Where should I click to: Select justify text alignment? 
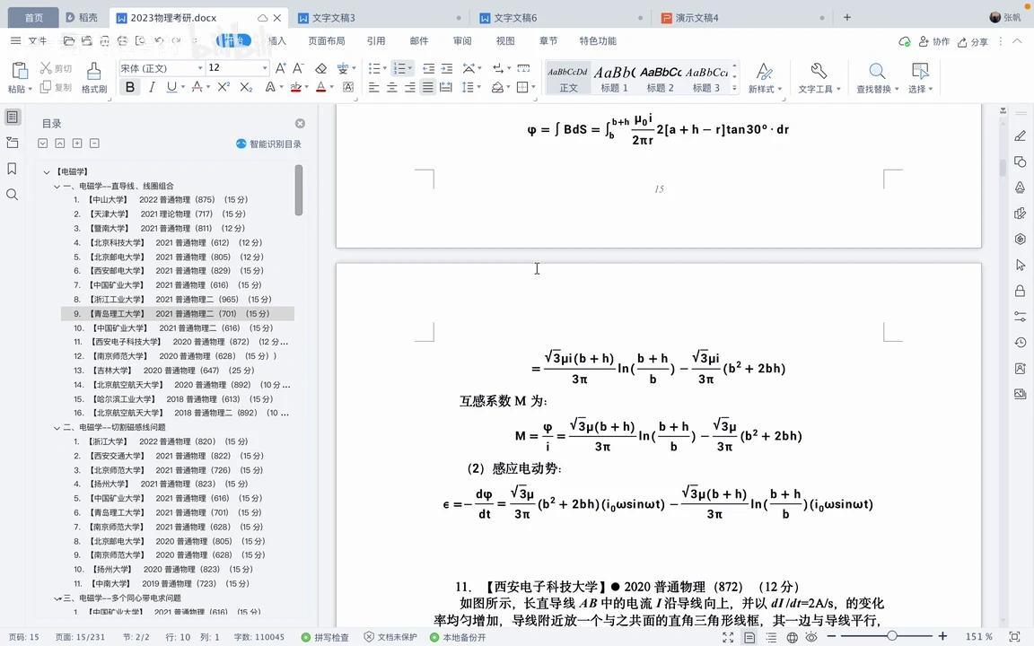[428, 87]
